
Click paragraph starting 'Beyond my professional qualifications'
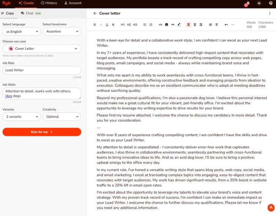(x=182, y=103)
